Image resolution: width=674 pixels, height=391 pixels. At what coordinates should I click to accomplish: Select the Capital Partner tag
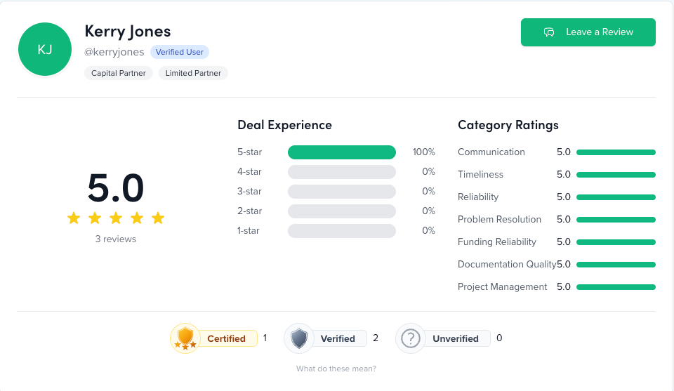click(x=118, y=73)
